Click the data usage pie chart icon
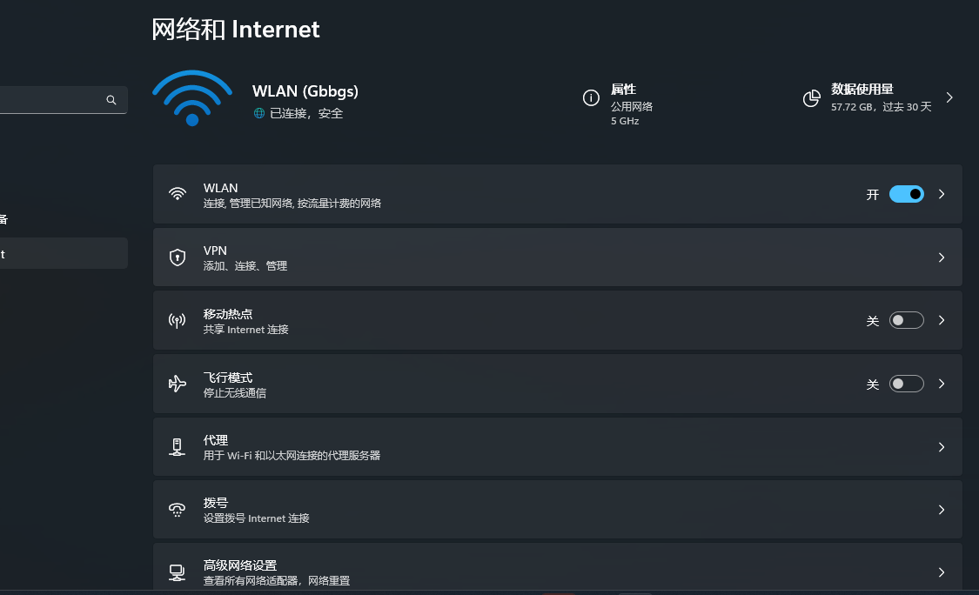The height and width of the screenshot is (595, 979). 812,98
